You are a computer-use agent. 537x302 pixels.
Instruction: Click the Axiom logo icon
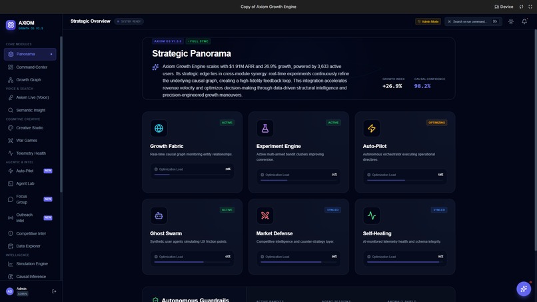11,25
